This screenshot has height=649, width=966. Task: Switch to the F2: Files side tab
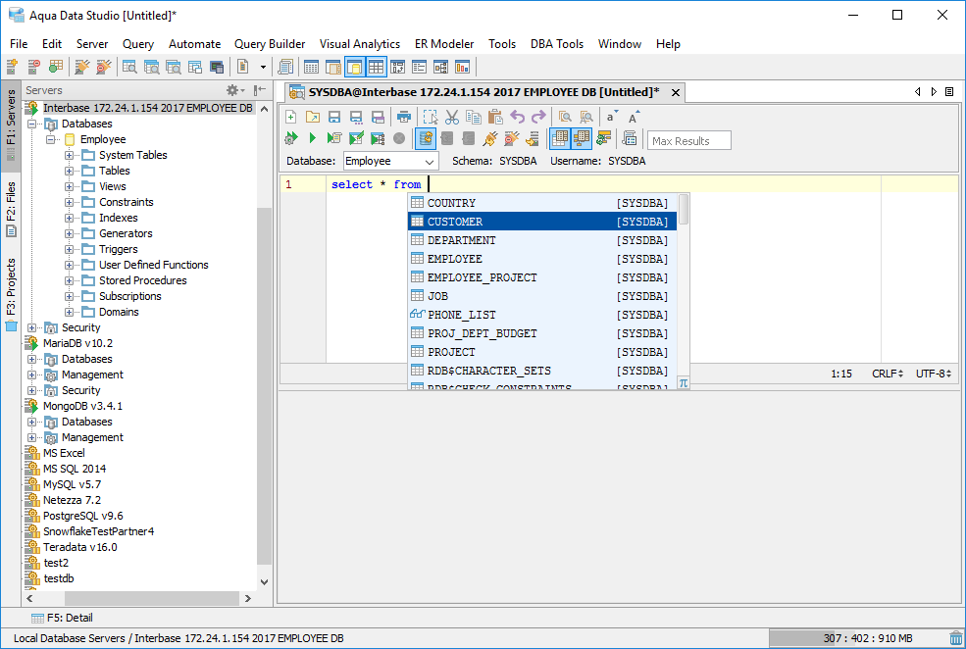click(11, 209)
